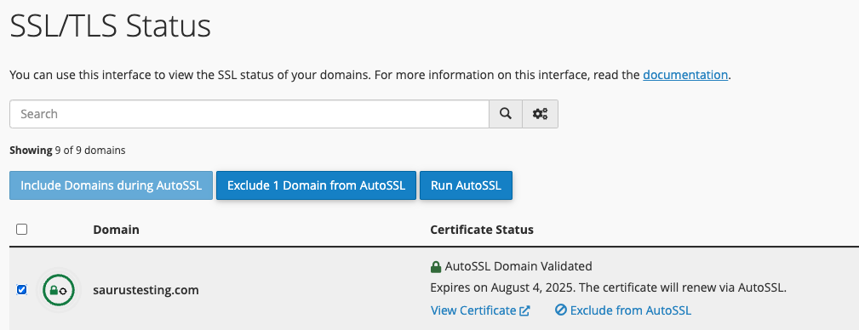Click the external-link icon after View Certificate
Viewport: 859px width, 330px height.
coord(524,310)
